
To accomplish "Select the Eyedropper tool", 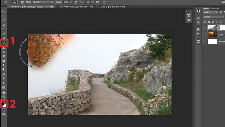I will (x=4, y=34).
